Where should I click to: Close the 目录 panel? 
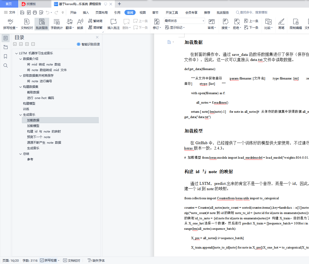(97, 37)
